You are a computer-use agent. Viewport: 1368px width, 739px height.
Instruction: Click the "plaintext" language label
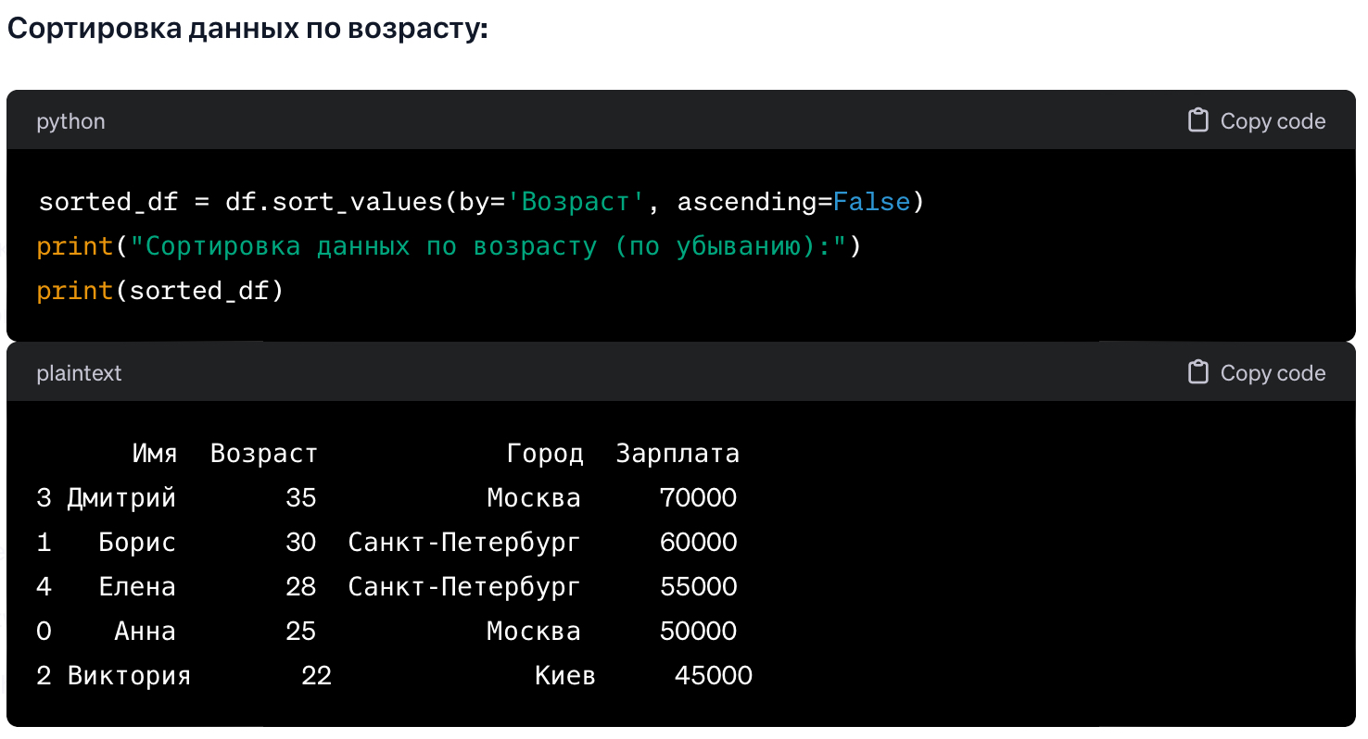(79, 374)
